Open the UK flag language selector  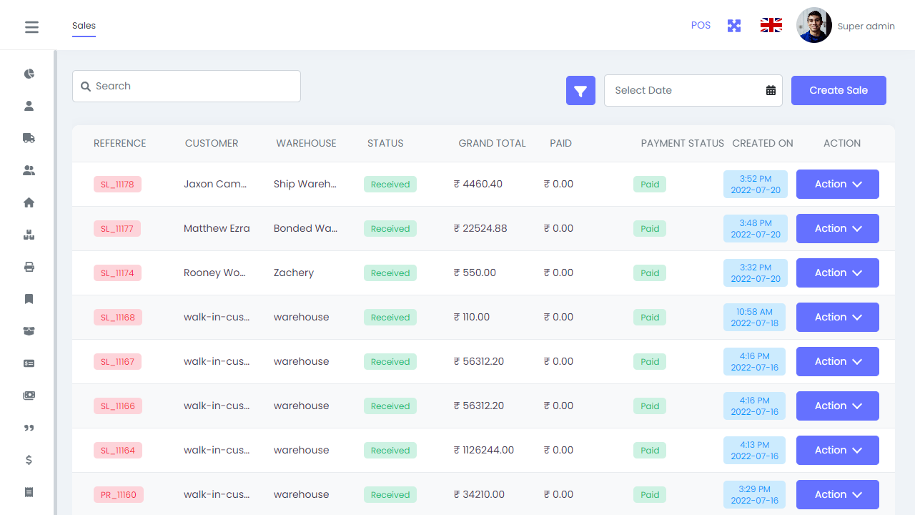coord(771,24)
